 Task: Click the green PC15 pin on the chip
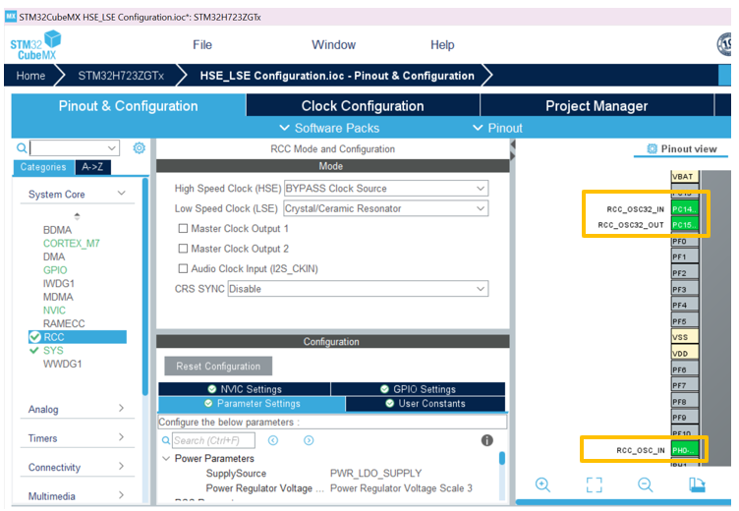(x=684, y=225)
